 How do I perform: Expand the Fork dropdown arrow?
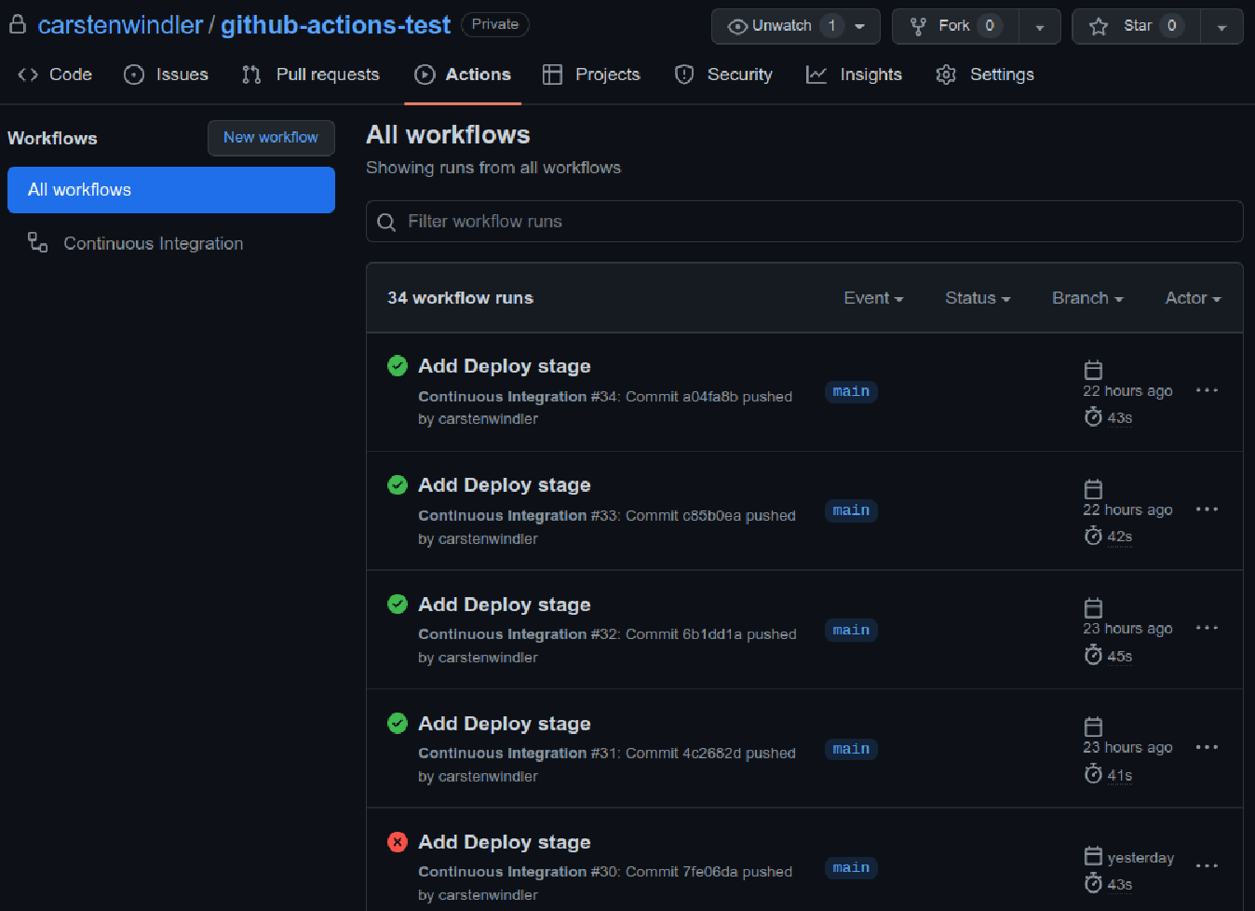[1040, 27]
